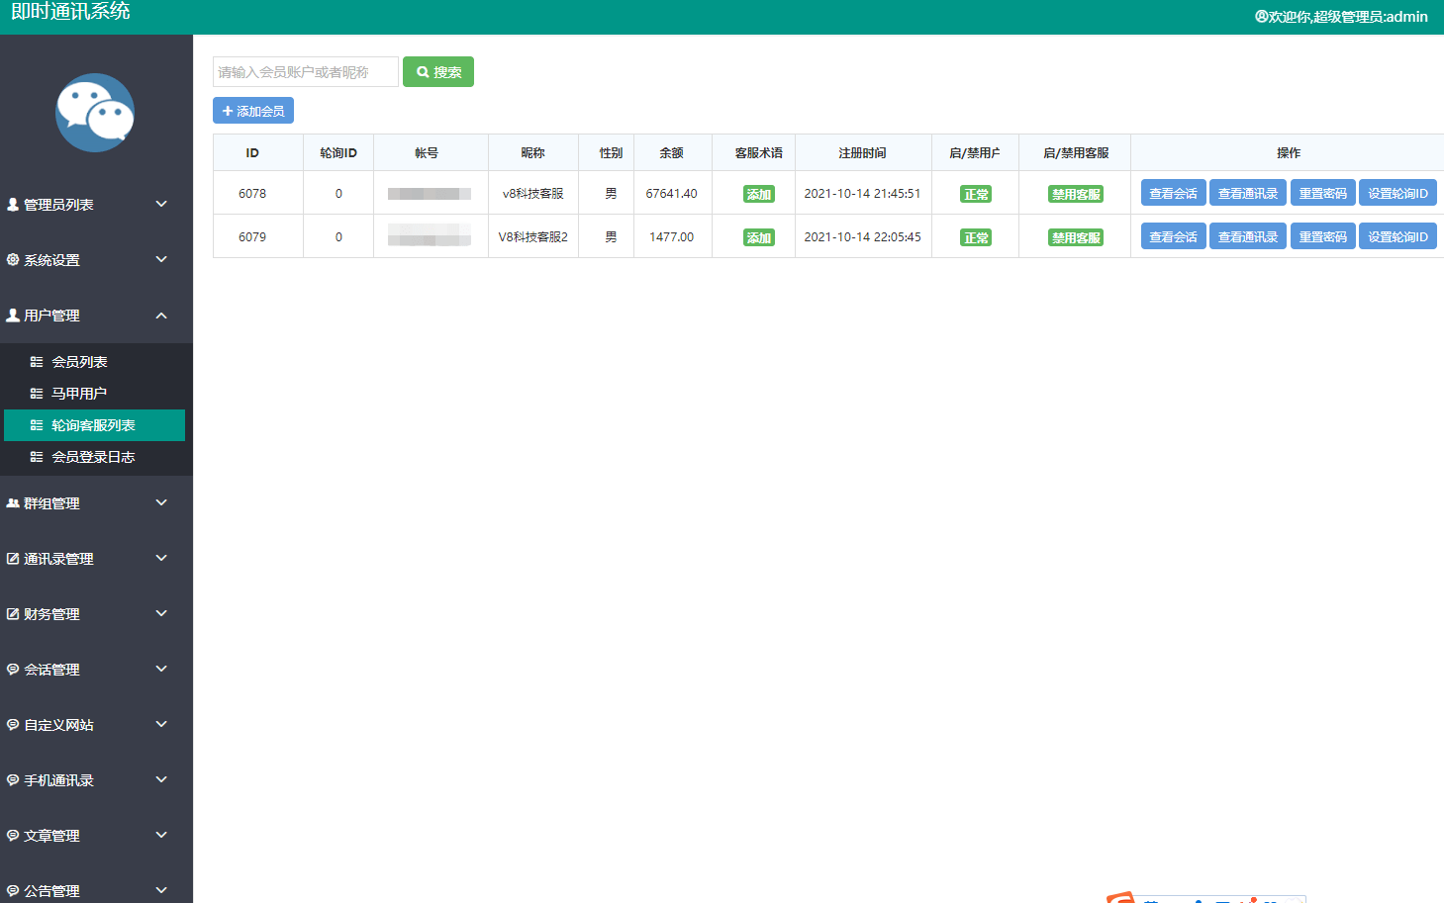Click the V8科技客服2 nickname cell

point(533,237)
